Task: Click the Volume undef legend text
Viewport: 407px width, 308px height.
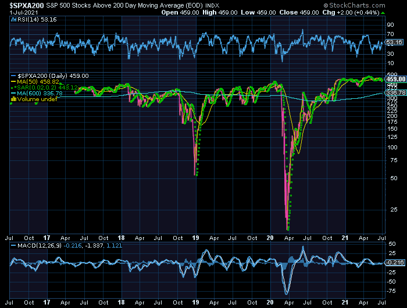Action: click(37, 99)
